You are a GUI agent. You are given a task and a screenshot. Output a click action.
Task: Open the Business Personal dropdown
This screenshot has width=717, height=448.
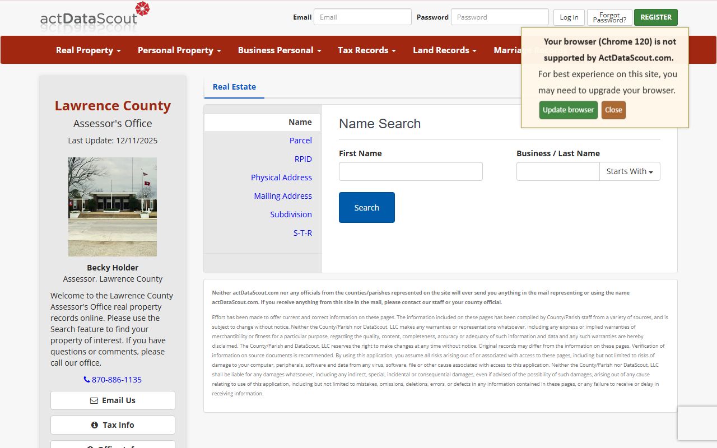(280, 50)
